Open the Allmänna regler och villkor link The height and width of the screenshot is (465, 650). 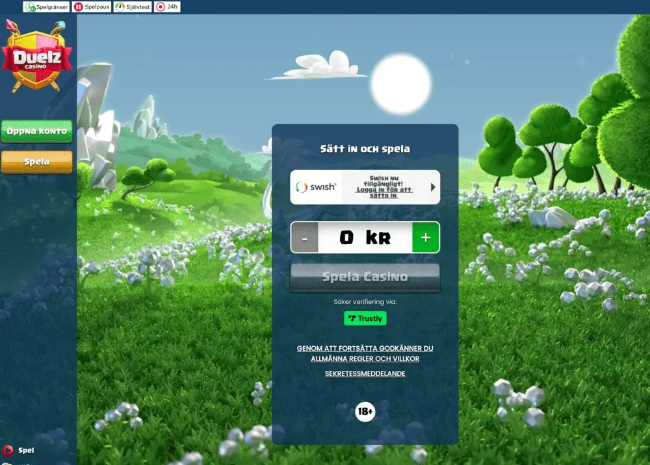click(x=365, y=358)
